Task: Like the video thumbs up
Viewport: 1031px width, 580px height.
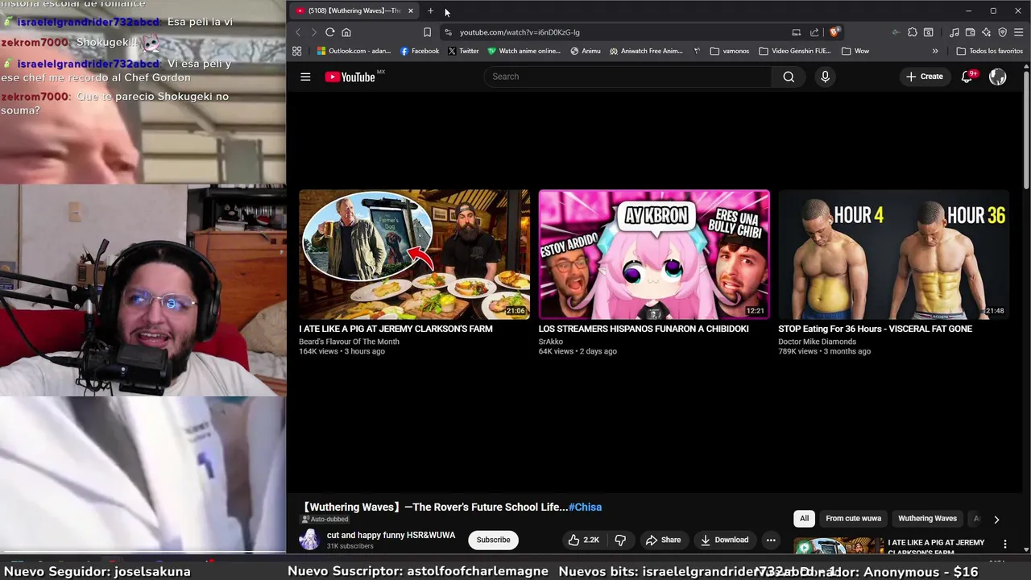Action: [583, 540]
